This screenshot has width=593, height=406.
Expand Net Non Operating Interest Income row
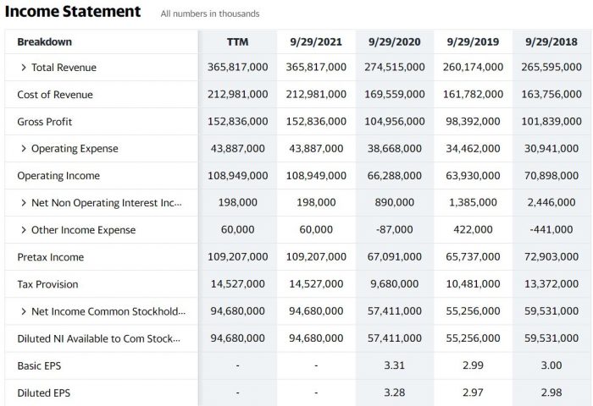24,203
